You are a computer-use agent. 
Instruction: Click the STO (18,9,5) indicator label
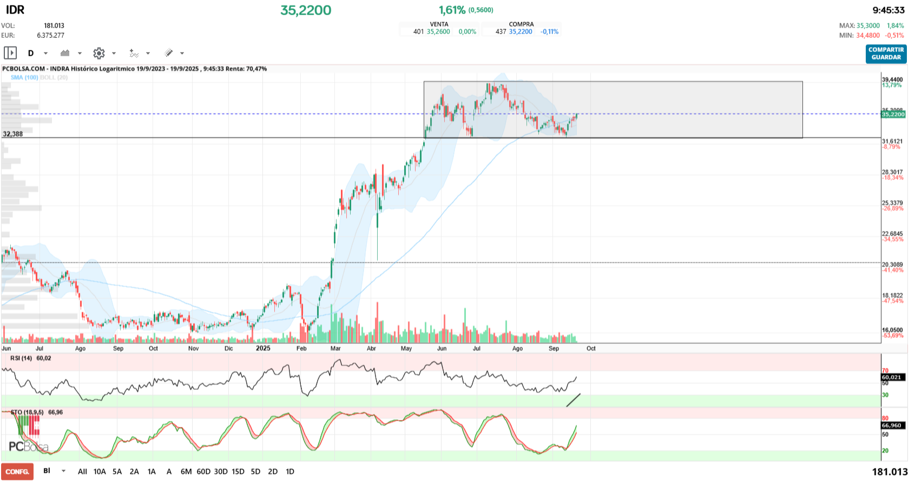pyautogui.click(x=27, y=412)
